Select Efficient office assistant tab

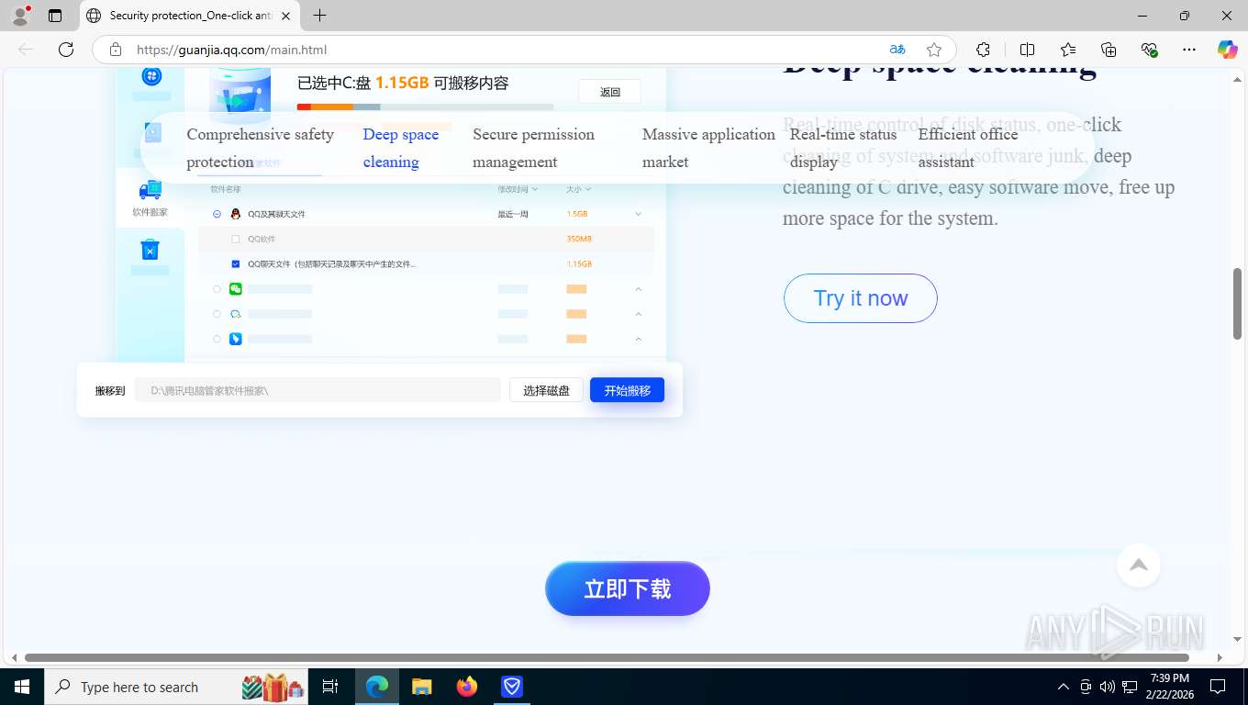click(x=968, y=148)
